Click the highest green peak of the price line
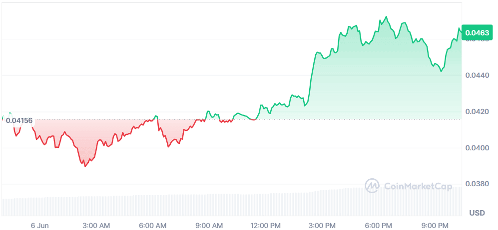Screen dimensions: 498x230 [386, 17]
